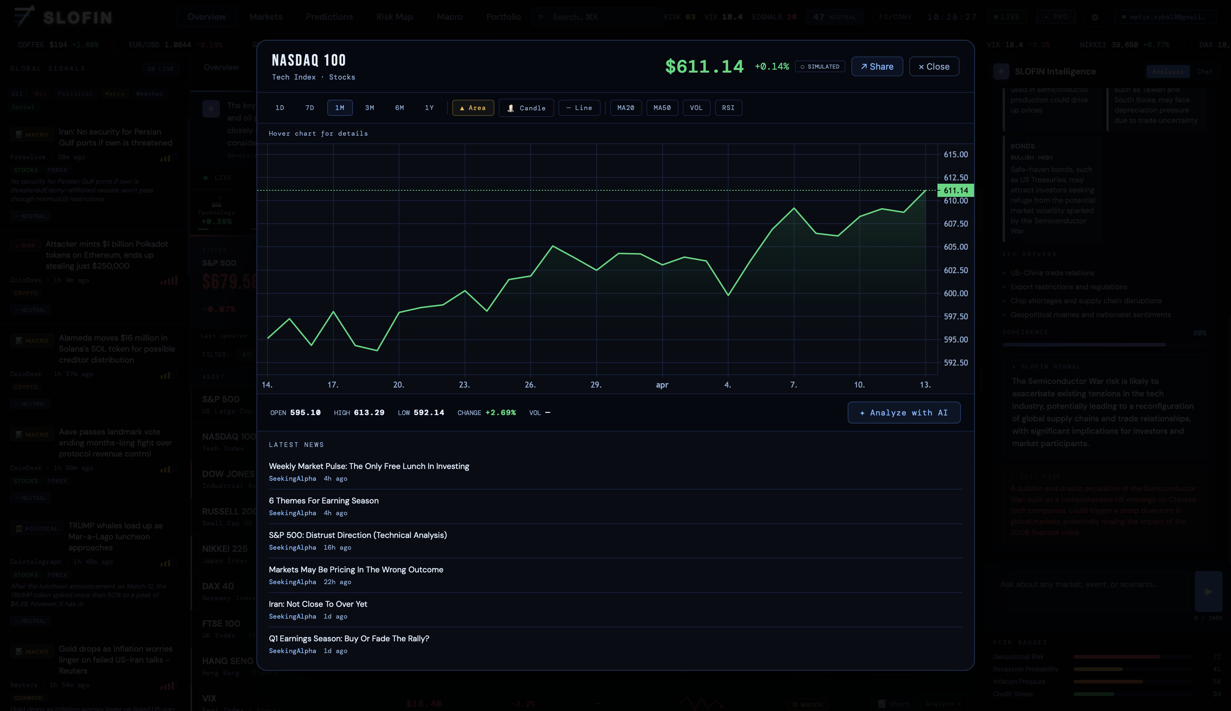1231x711 pixels.
Task: Open '6 Themes For Earning Season' article
Action: click(324, 501)
